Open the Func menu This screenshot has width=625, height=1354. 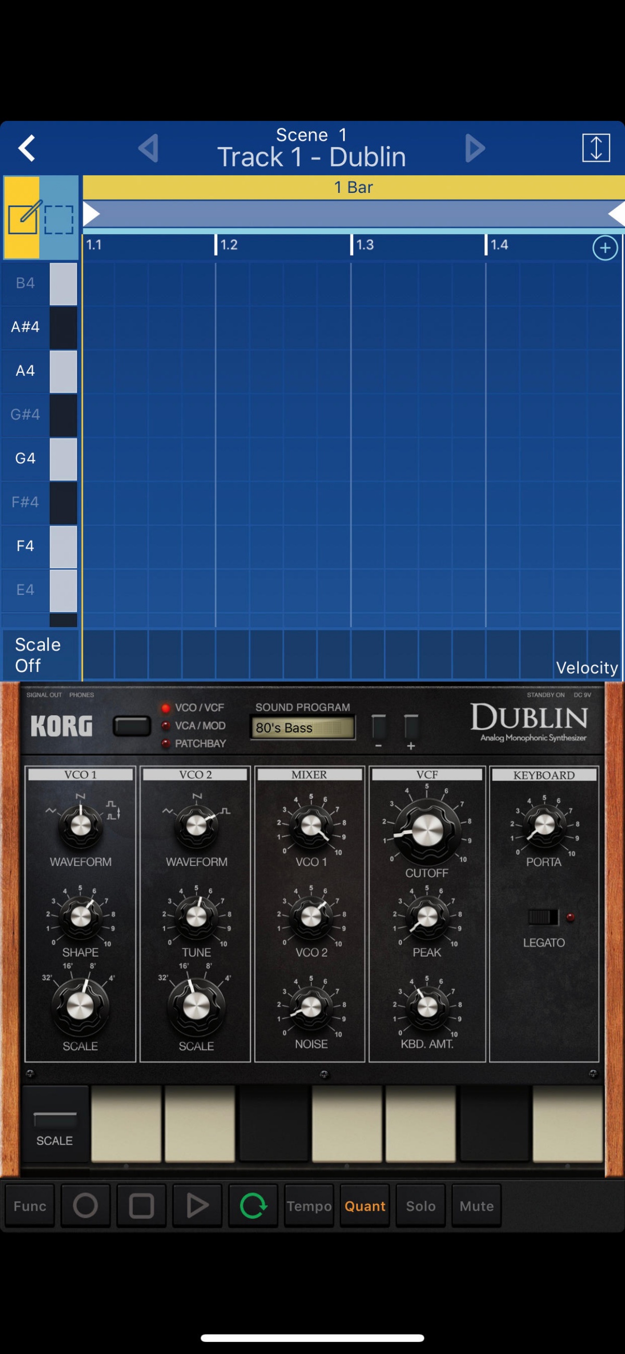tap(30, 1206)
